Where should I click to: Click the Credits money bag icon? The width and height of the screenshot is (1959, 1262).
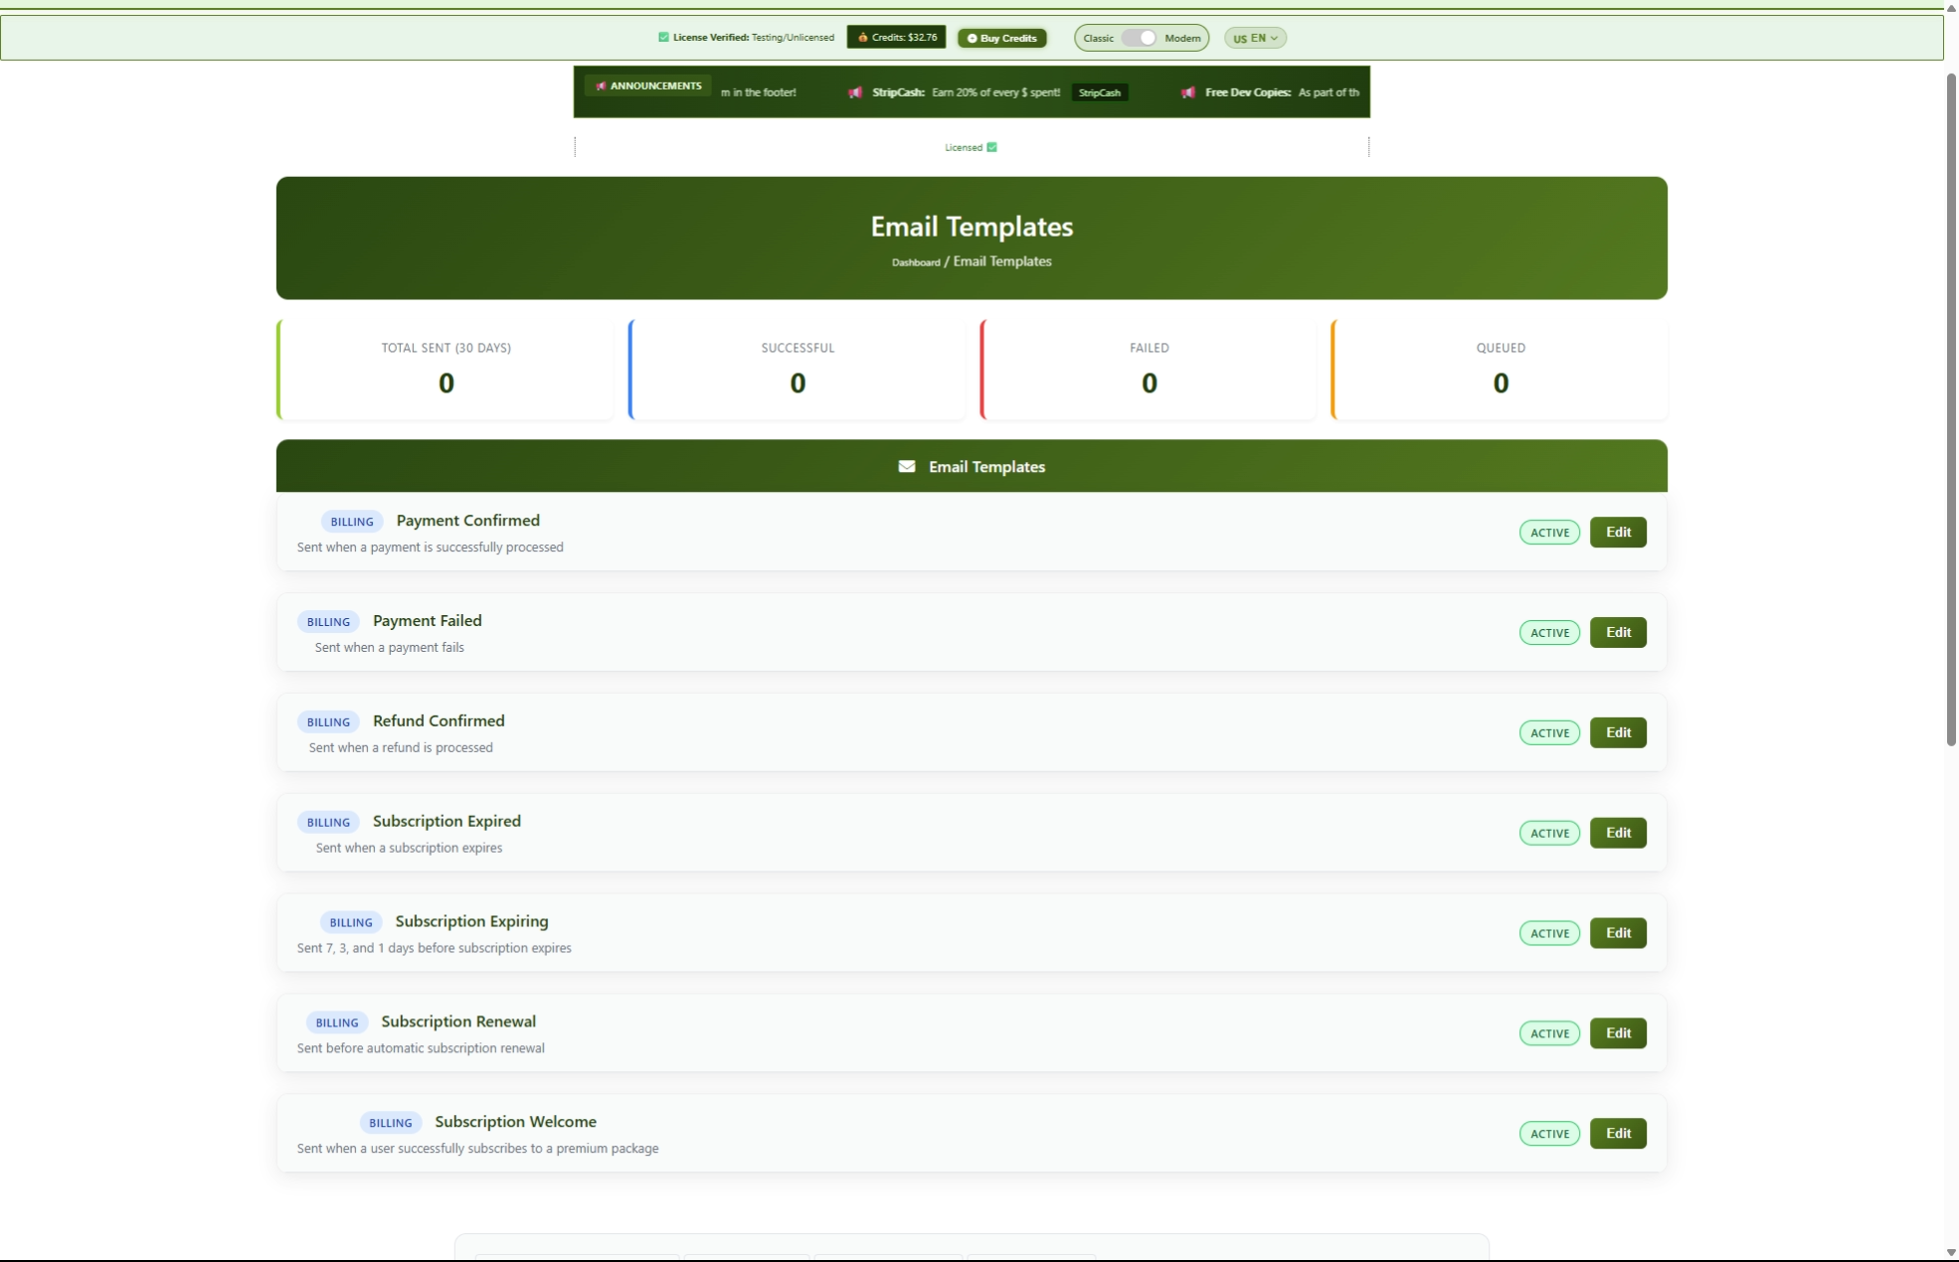pos(862,38)
